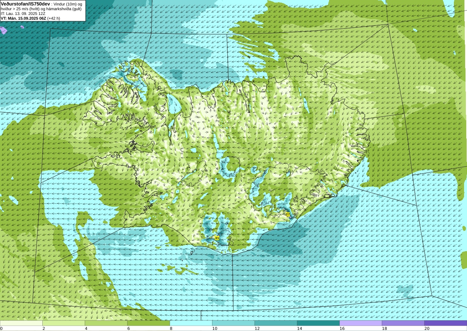Click the legend scale value 0
The height and width of the screenshot is (331, 467).
click(1, 328)
